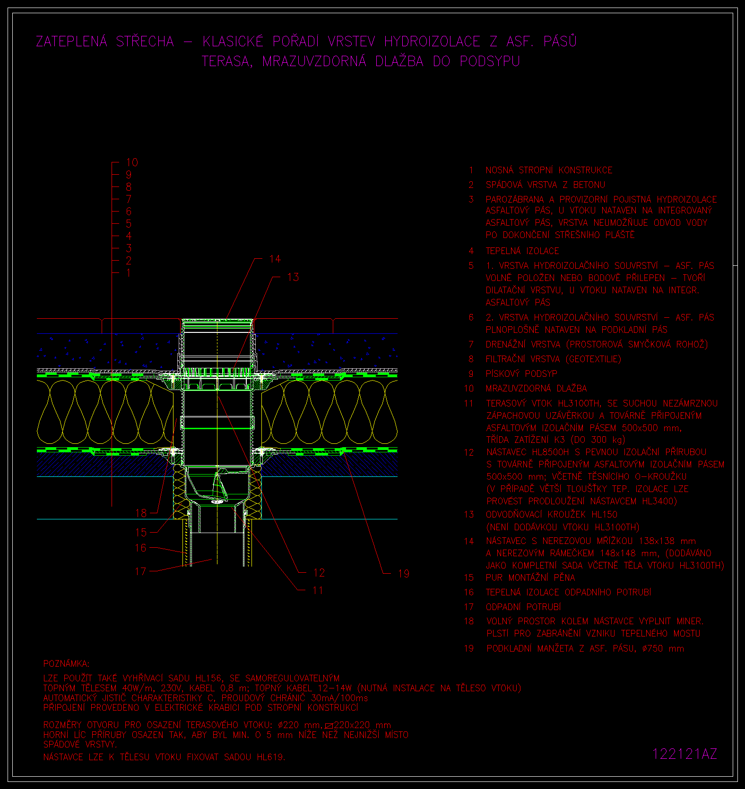Select legend entry 'PUR MONTÁŽNÍ PĚNA'

coord(530,577)
